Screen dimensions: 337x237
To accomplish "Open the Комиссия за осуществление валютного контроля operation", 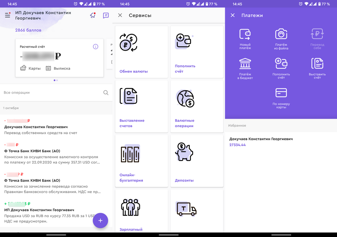I will (x=56, y=154).
